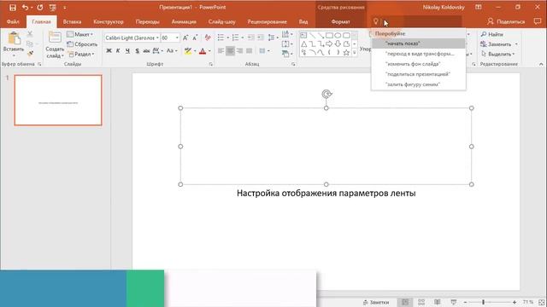Adjust the zoom slider handle
The height and width of the screenshot is (307, 547).
pyautogui.click(x=483, y=302)
